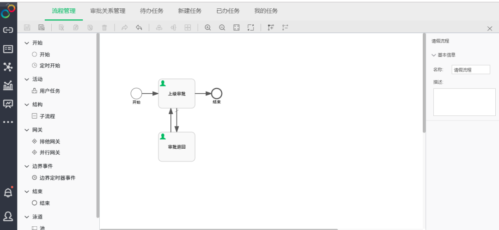Click the list panel icon in sidebar
Image resolution: width=499 pixels, height=230 pixels.
tap(8, 48)
